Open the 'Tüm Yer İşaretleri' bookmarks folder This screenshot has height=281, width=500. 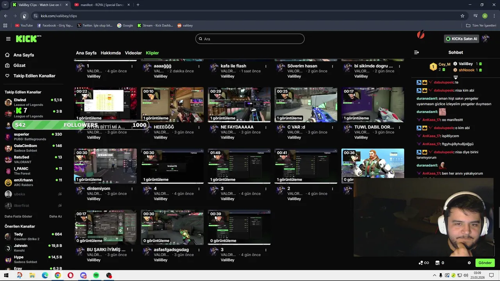(x=481, y=25)
